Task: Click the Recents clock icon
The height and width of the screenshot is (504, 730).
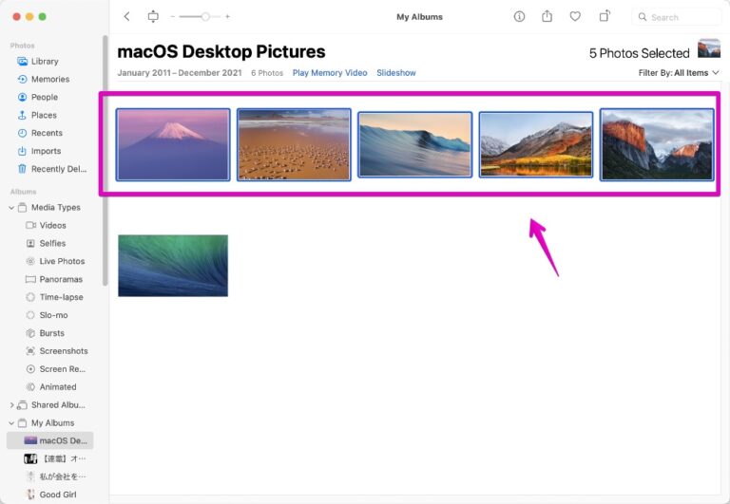Action: (x=22, y=133)
